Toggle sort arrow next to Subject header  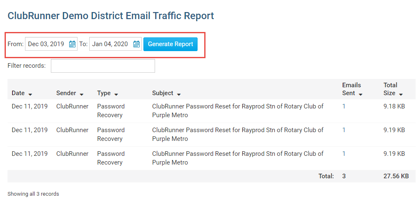[x=179, y=94]
